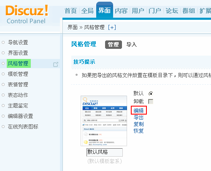This screenshot has height=171, width=211.
Task: Select the 默认 radio button
Action: [151, 94]
